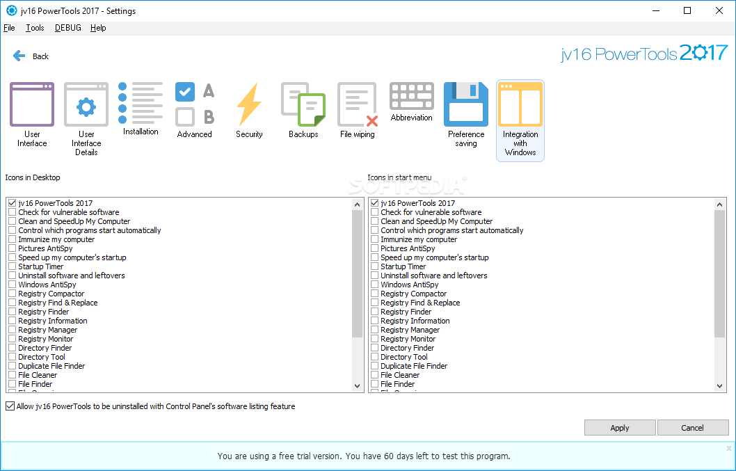Open the DEBUG menu
This screenshot has width=736, height=471.
pyautogui.click(x=68, y=28)
